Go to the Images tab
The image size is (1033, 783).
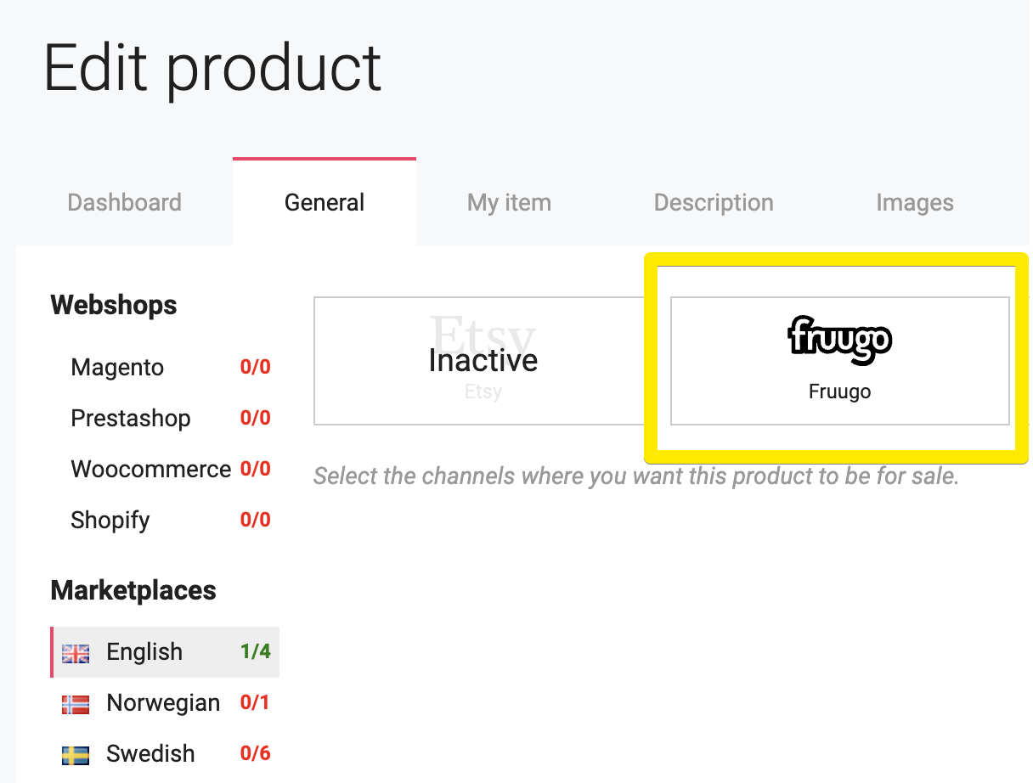coord(915,202)
